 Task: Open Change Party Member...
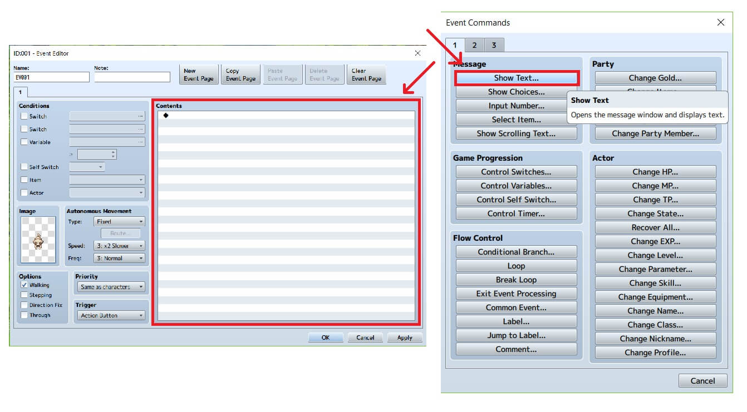pyautogui.click(x=656, y=133)
